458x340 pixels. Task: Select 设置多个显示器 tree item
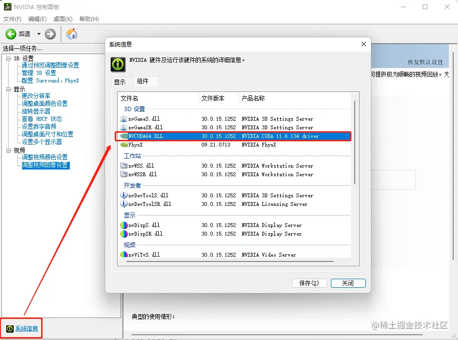pos(42,142)
